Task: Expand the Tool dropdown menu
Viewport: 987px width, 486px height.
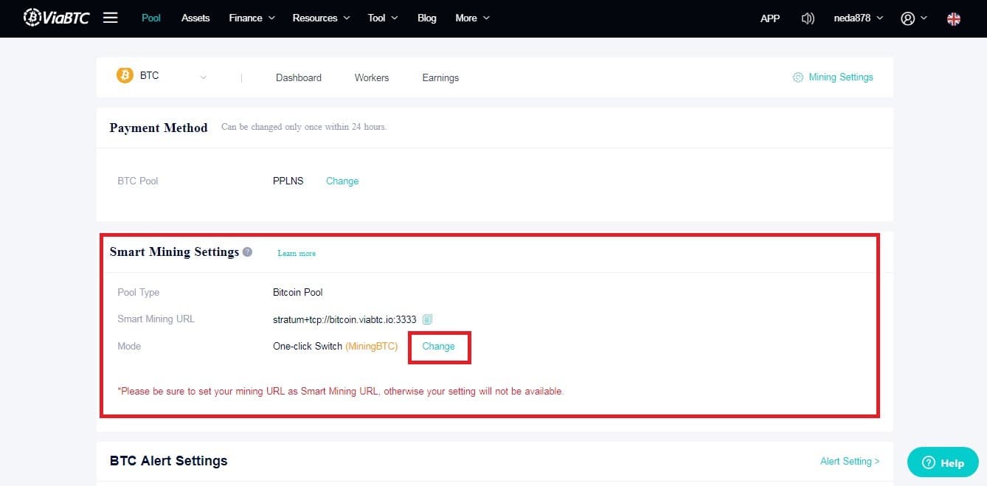Action: pyautogui.click(x=383, y=18)
